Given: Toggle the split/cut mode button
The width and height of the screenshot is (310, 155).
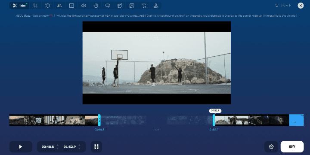Looking at the screenshot, I should point(96,146).
